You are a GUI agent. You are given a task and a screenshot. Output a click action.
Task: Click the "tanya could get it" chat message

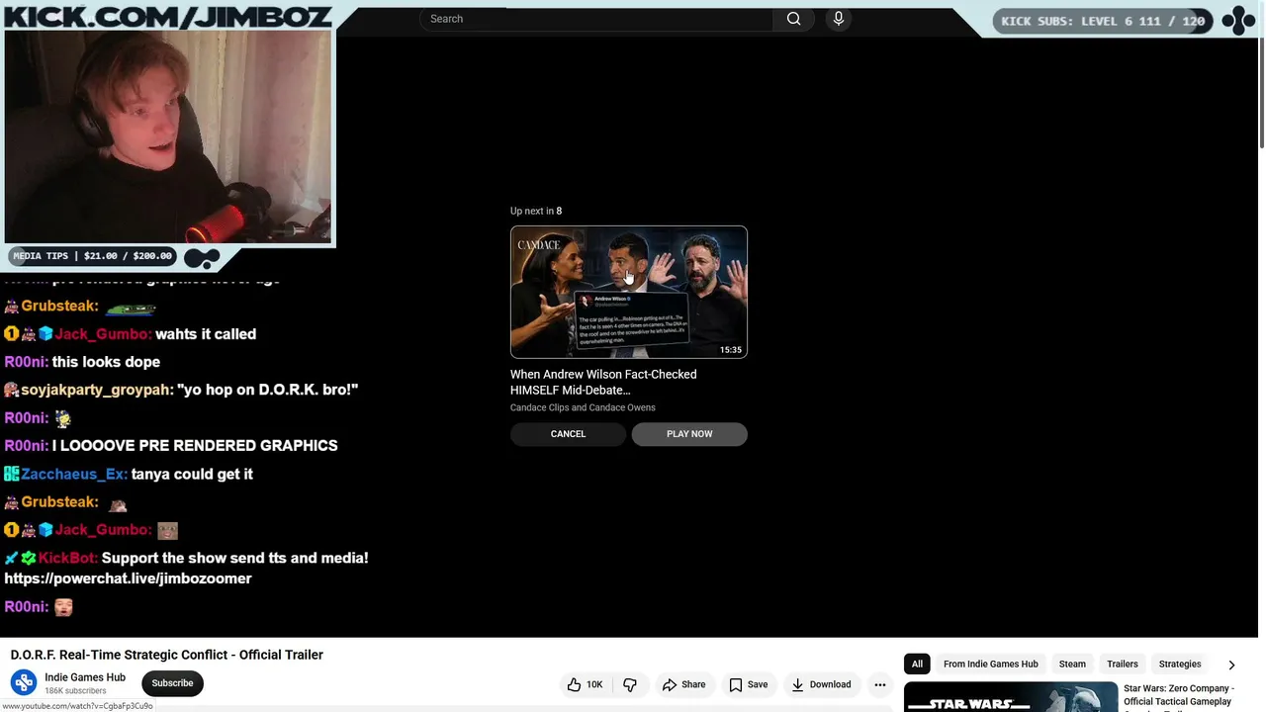point(192,475)
